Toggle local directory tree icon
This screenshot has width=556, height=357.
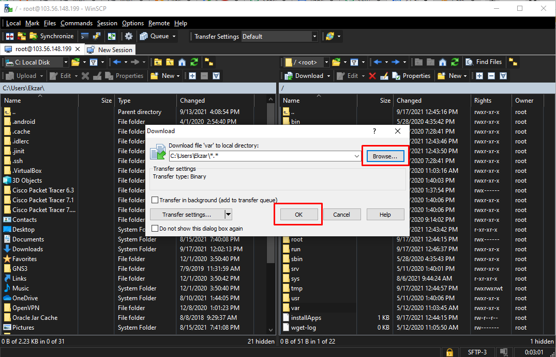[x=209, y=62]
